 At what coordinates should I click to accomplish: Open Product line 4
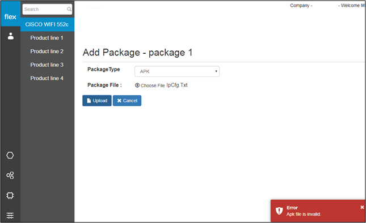(47, 79)
